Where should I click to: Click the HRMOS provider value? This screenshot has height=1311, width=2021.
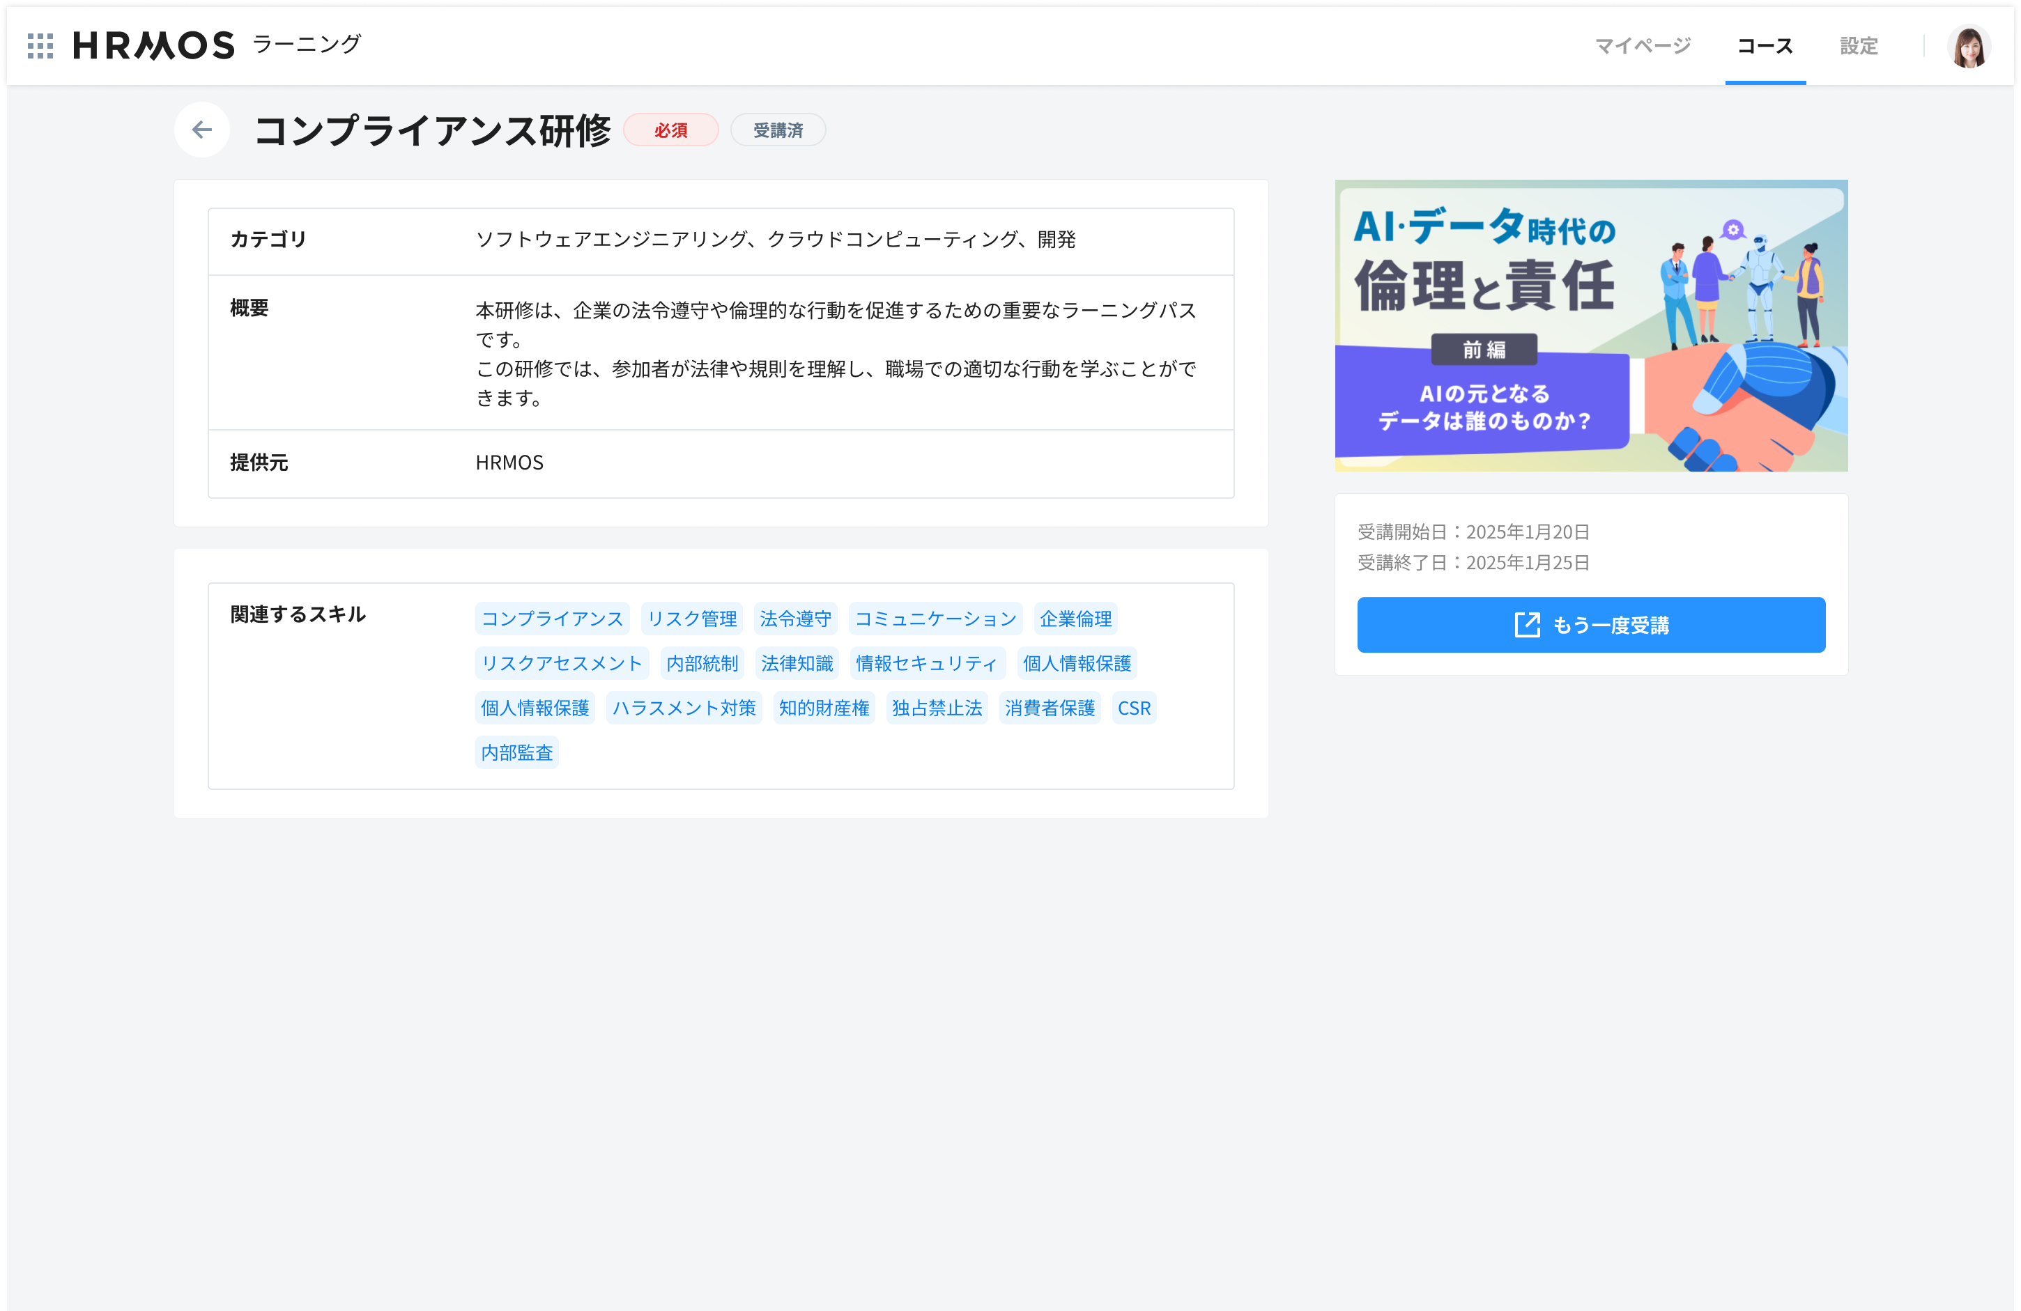(509, 463)
